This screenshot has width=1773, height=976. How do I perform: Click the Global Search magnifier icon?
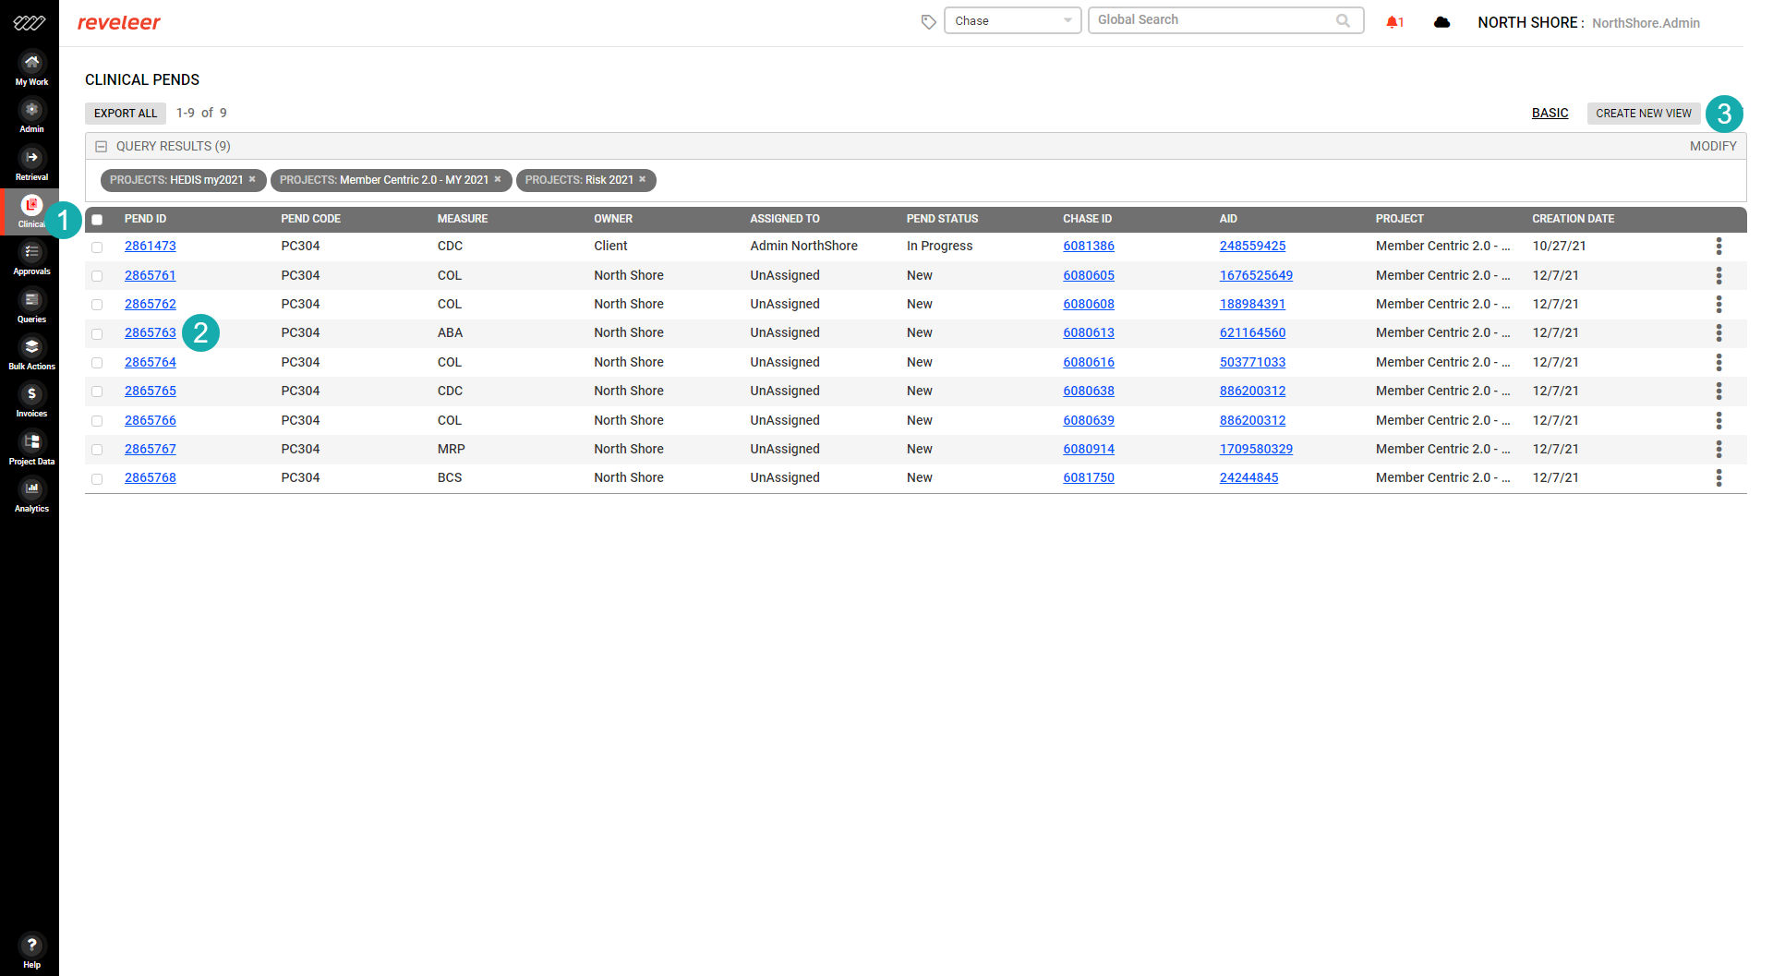tap(1343, 20)
